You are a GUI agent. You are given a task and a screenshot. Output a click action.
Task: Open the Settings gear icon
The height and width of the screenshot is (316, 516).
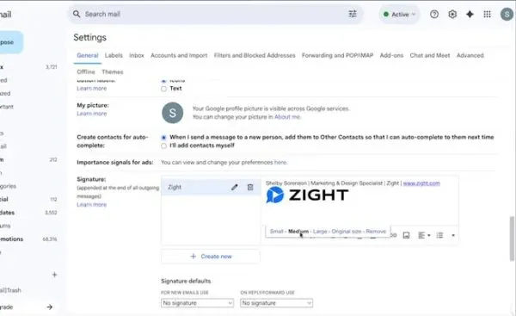pyautogui.click(x=452, y=14)
